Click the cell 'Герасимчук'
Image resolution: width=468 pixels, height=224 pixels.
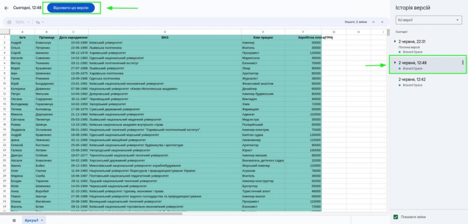click(47, 104)
